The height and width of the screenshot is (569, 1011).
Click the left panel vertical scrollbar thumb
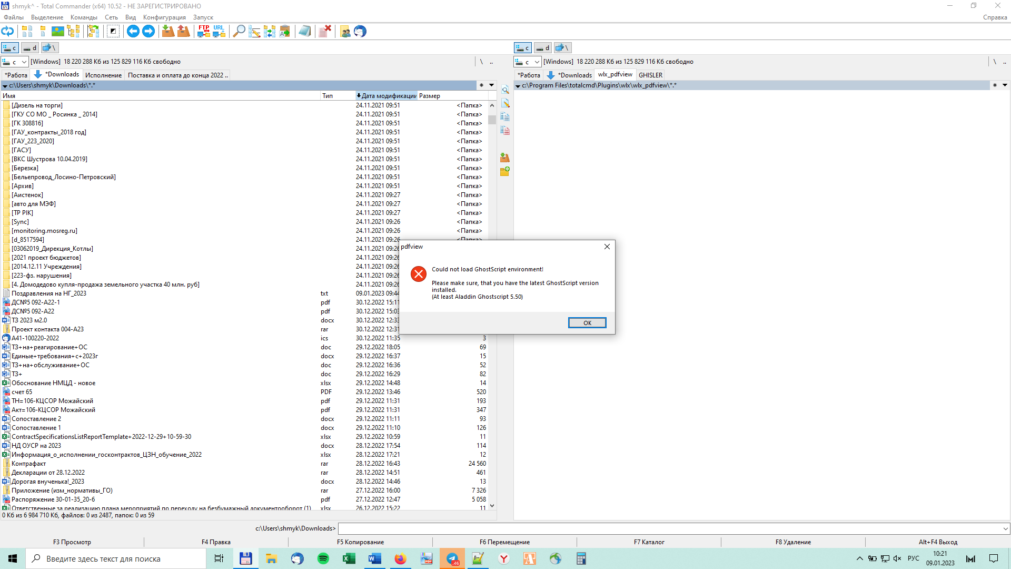(492, 120)
